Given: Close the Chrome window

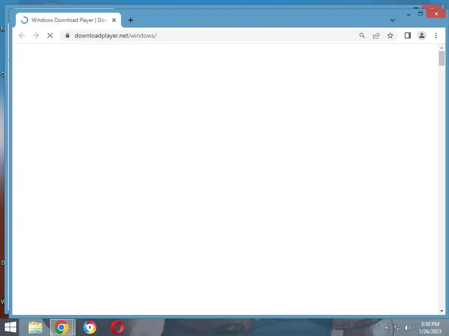Looking at the screenshot, I should click(436, 14).
